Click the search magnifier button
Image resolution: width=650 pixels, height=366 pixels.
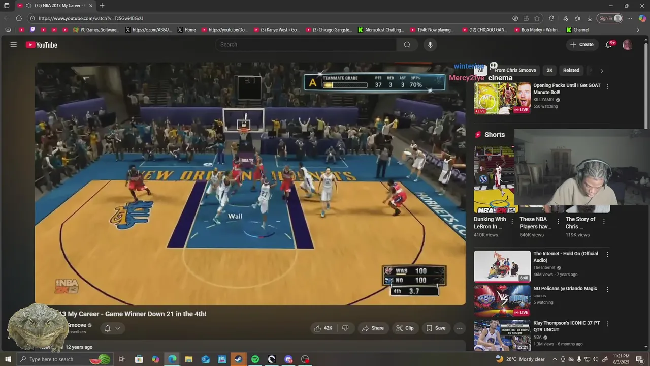point(407,45)
